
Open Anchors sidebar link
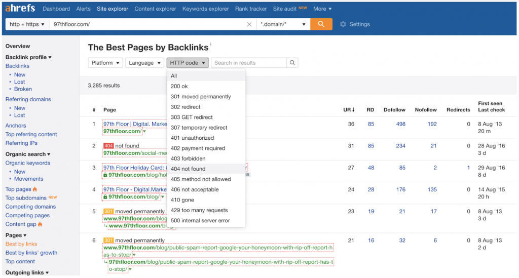point(16,126)
